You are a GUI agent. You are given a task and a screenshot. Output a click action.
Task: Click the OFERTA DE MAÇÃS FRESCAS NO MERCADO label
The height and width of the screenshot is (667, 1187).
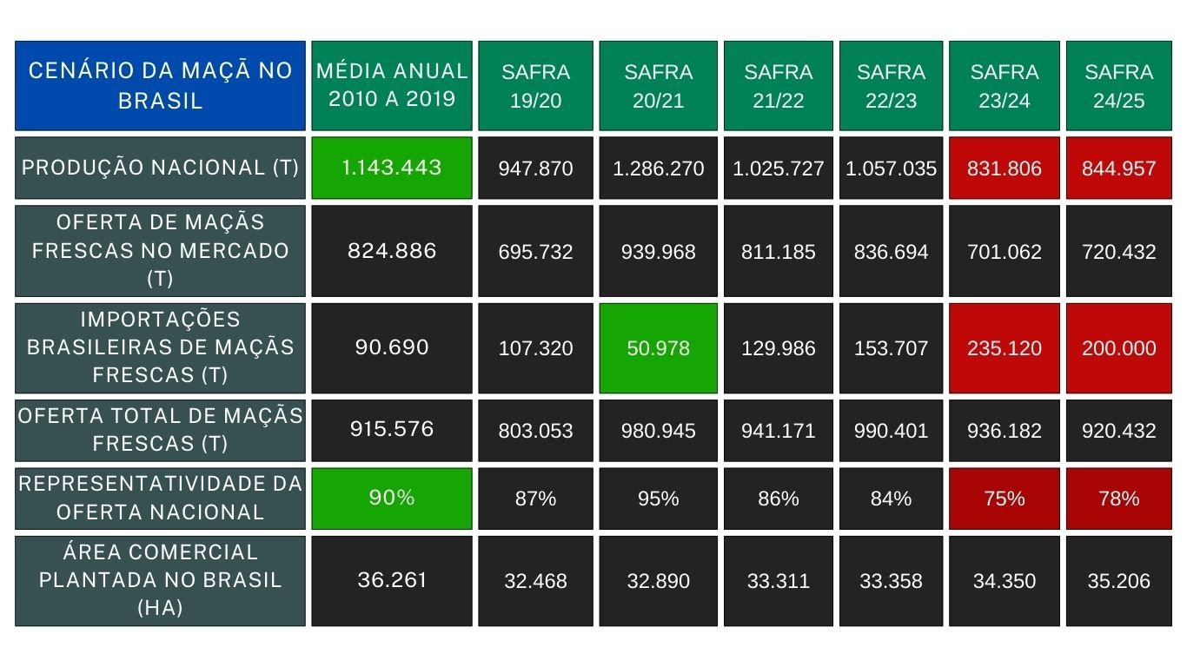(x=160, y=251)
